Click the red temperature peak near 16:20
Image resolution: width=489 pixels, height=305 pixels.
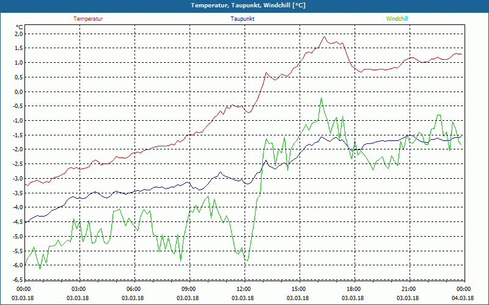[x=325, y=36]
